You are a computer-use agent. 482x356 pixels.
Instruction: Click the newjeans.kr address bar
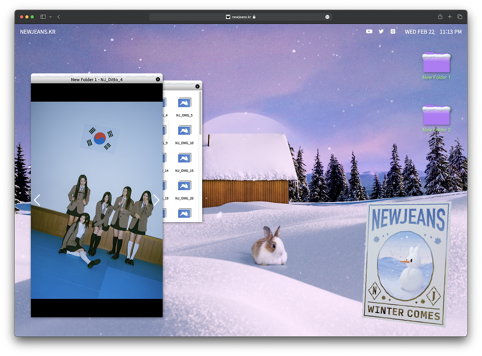[x=241, y=17]
